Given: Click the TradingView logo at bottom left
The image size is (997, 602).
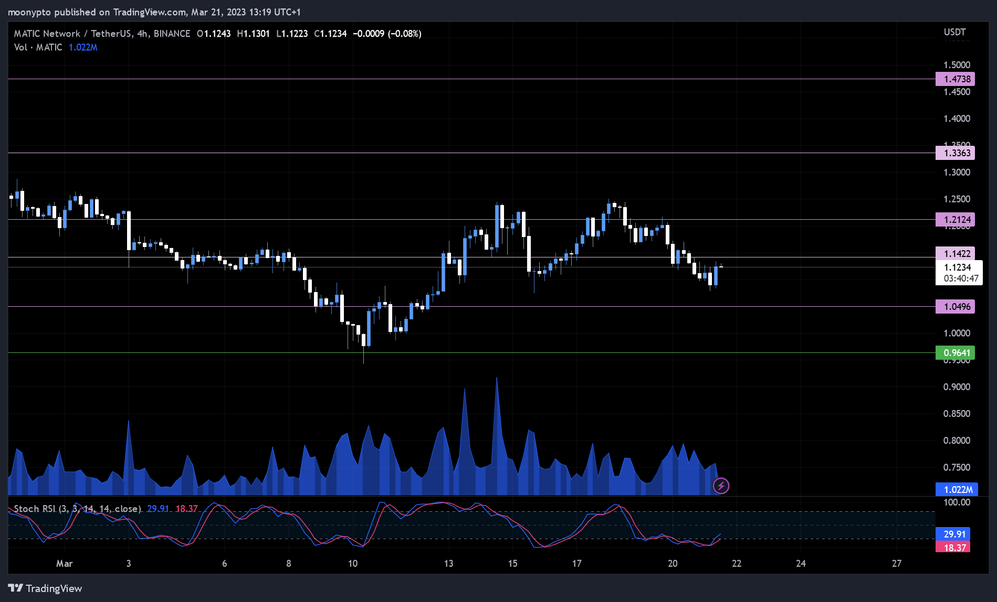Looking at the screenshot, I should click(x=45, y=588).
